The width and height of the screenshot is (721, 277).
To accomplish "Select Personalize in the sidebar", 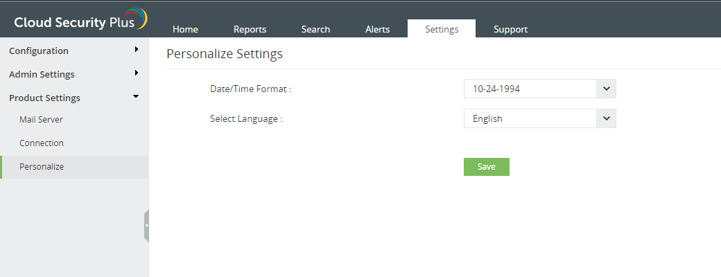I will pyautogui.click(x=42, y=167).
